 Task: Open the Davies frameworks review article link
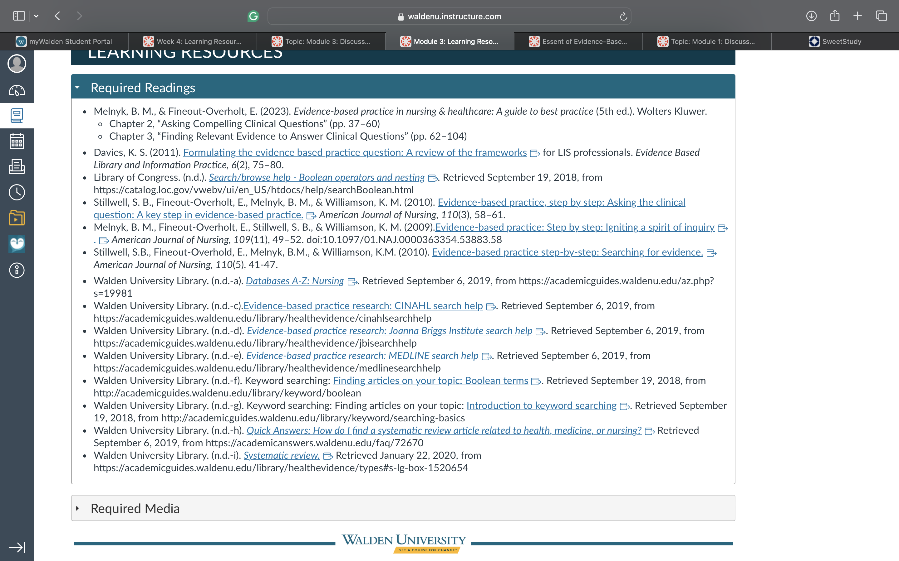tap(355, 152)
